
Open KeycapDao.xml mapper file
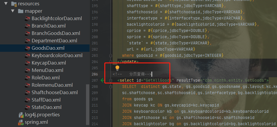tap(49, 63)
